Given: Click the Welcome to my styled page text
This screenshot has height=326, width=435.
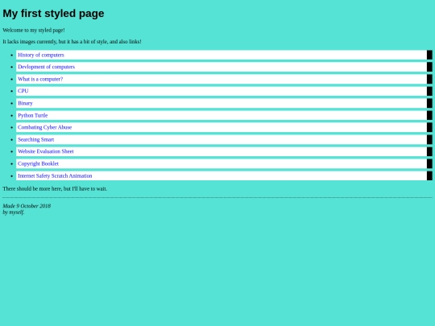Looking at the screenshot, I should click(x=34, y=30).
